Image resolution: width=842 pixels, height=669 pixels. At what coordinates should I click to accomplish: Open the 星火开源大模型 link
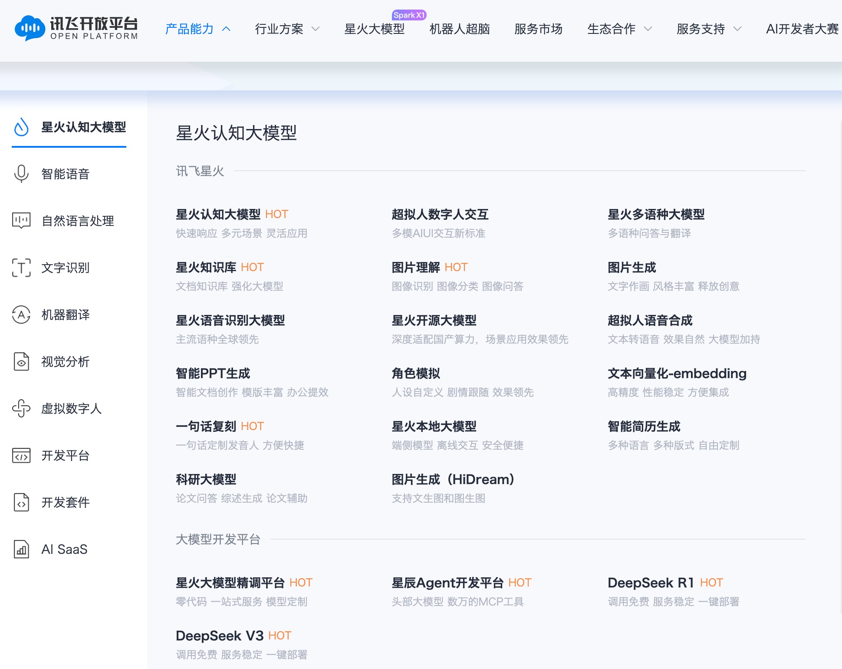pos(434,320)
